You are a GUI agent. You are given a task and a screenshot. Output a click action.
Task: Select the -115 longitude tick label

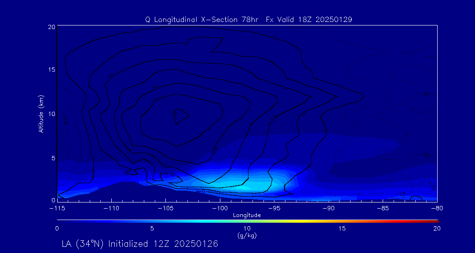(x=57, y=209)
